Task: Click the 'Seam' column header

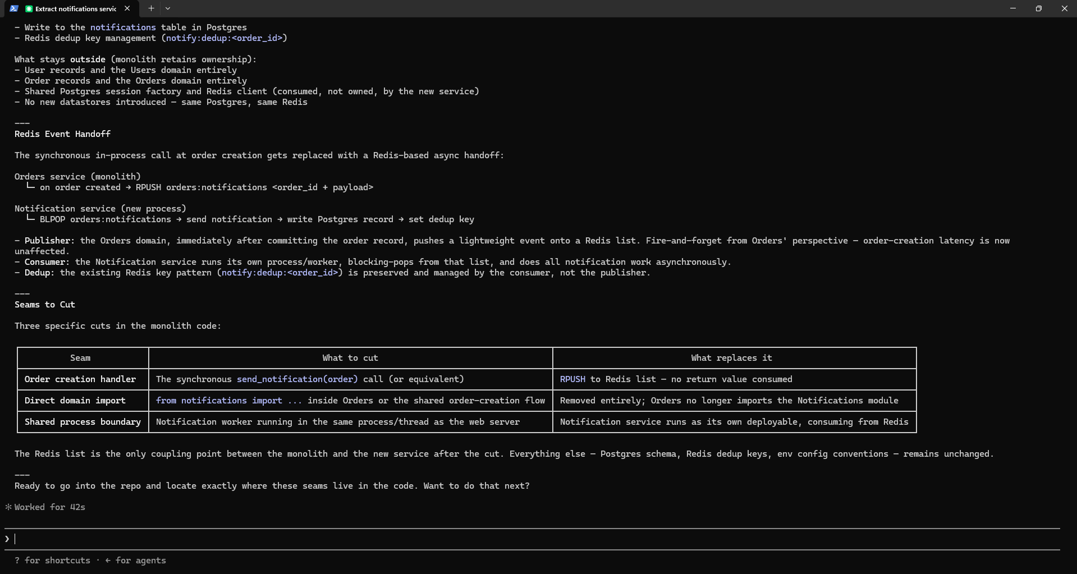Action: point(80,358)
